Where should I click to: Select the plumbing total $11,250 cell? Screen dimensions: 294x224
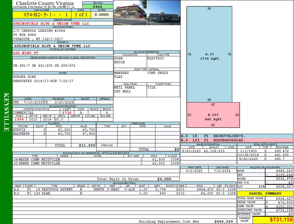pyautogui.click(x=87, y=145)
